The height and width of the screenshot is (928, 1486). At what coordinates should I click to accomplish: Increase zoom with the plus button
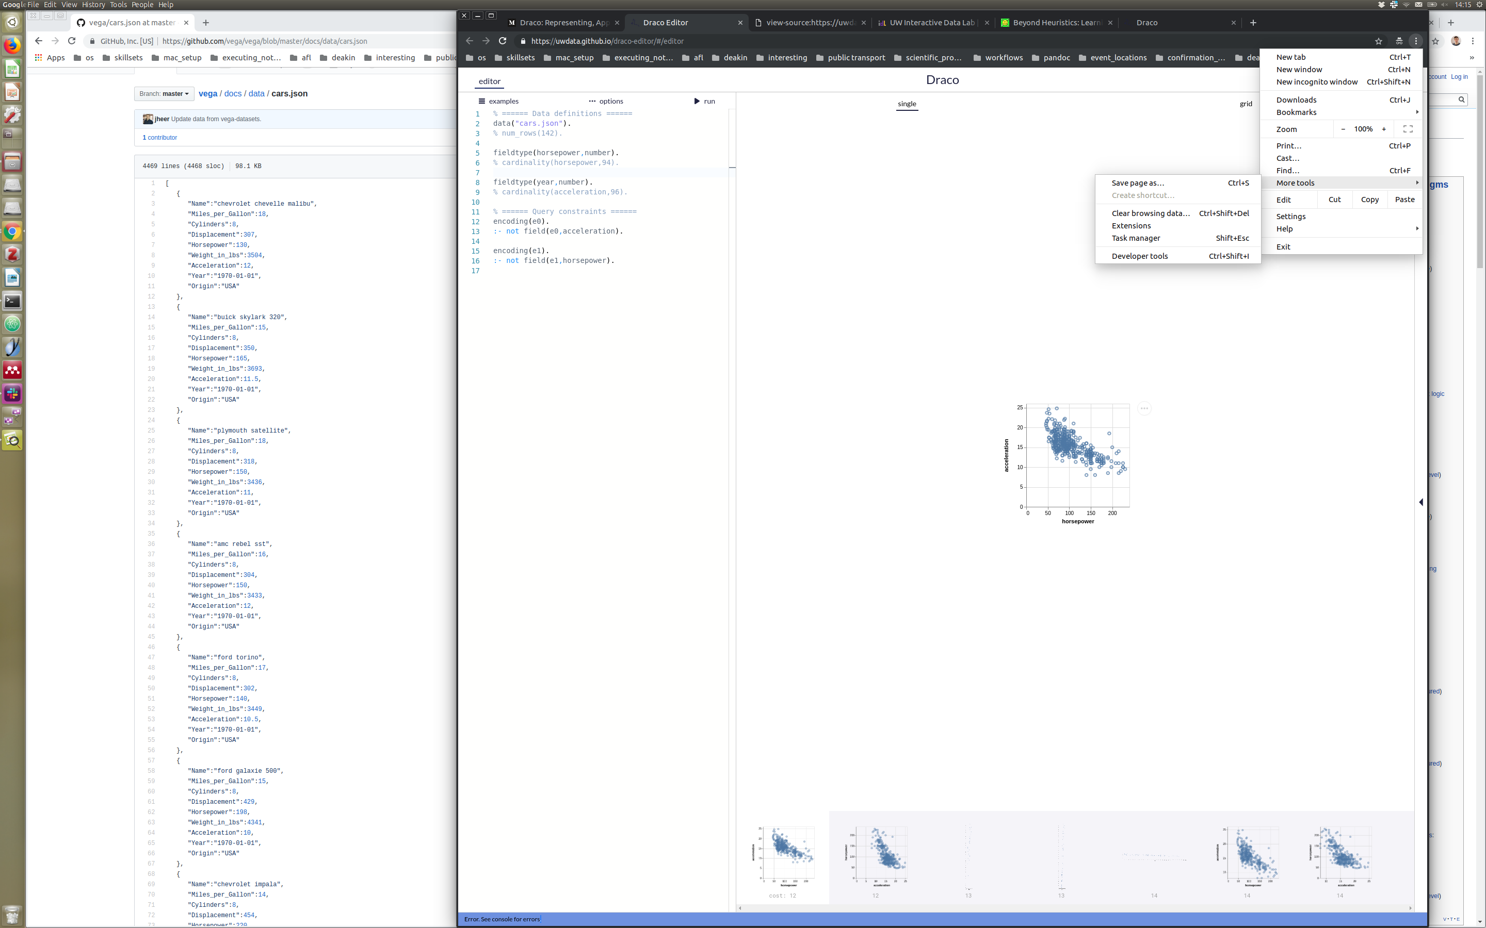coord(1383,129)
